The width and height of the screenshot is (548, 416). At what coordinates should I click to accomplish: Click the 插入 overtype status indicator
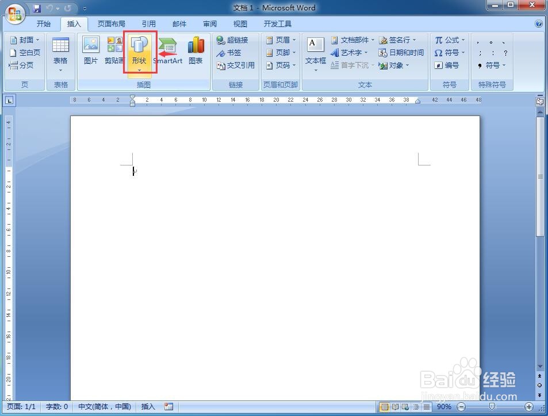[147, 406]
